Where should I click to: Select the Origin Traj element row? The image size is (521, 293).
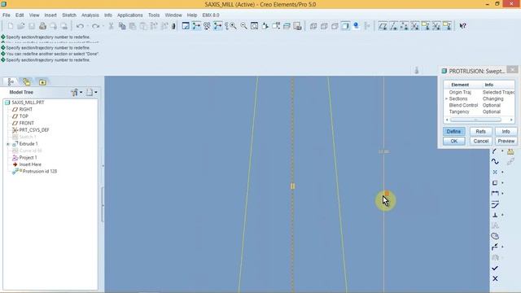point(479,92)
